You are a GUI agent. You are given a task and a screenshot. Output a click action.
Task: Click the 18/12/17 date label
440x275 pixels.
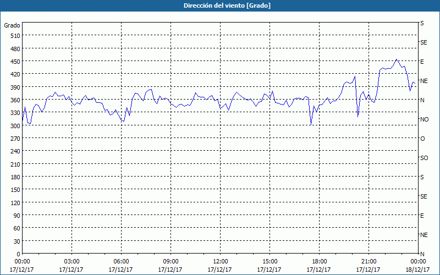click(x=418, y=269)
